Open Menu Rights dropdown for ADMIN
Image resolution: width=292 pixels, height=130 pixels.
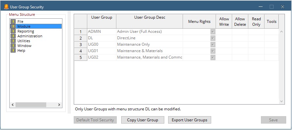click(x=212, y=32)
